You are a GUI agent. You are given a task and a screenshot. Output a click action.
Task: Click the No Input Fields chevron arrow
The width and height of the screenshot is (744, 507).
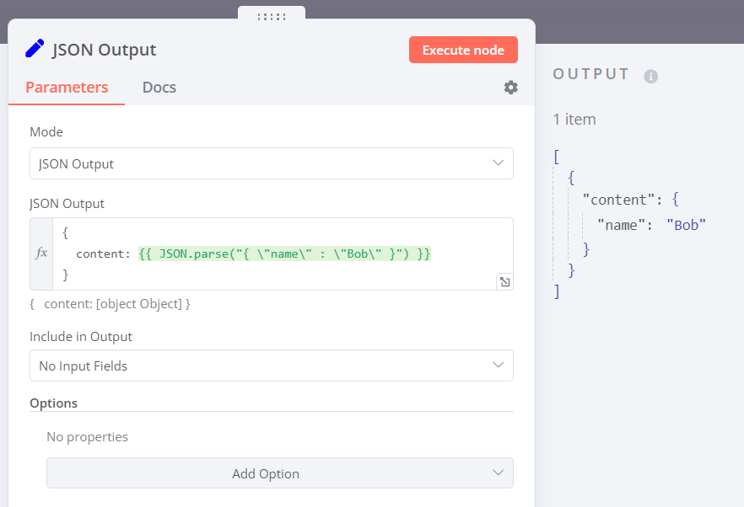[498, 365]
